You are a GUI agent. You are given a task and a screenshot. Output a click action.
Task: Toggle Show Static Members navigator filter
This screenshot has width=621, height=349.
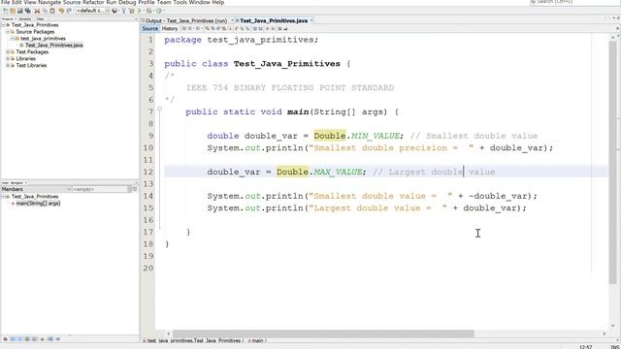[20, 339]
